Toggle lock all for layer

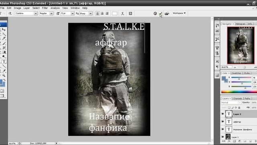239,108
